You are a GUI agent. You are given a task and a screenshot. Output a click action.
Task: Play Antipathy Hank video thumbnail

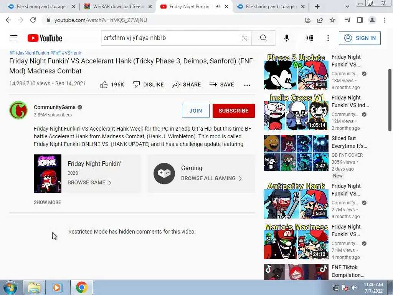[x=296, y=201]
